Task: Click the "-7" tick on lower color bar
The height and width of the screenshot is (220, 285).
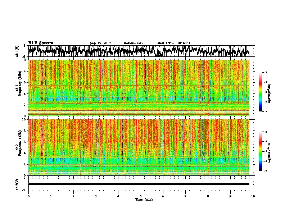Action: 266,171
